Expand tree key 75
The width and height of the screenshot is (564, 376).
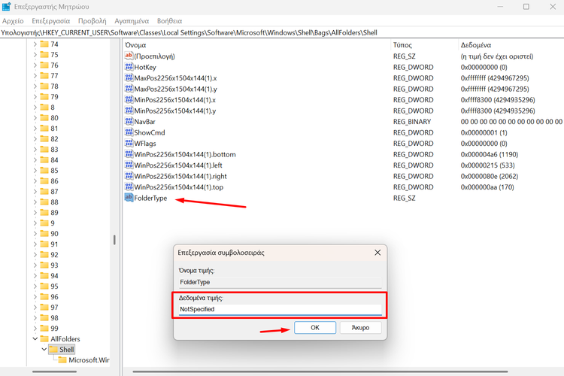pos(35,55)
